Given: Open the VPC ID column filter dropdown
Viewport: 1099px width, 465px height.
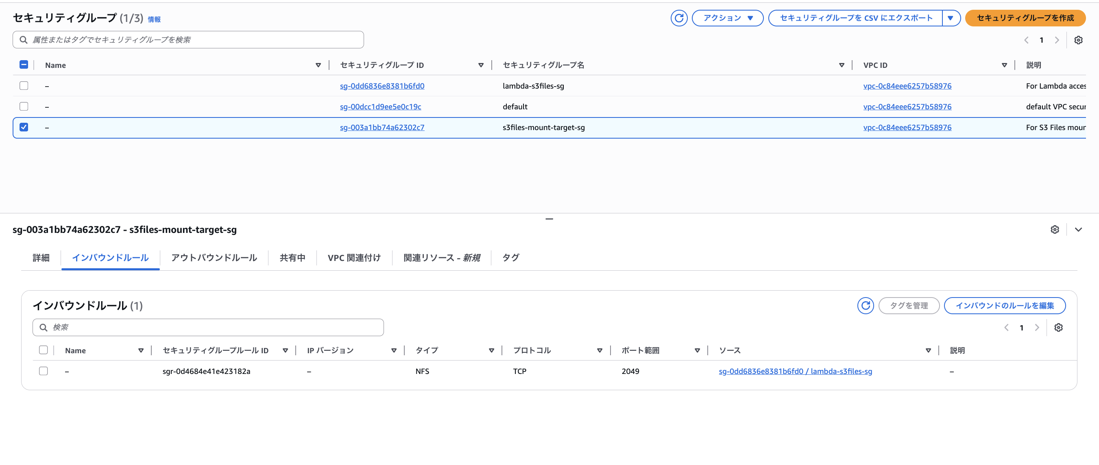Looking at the screenshot, I should click(x=1004, y=65).
